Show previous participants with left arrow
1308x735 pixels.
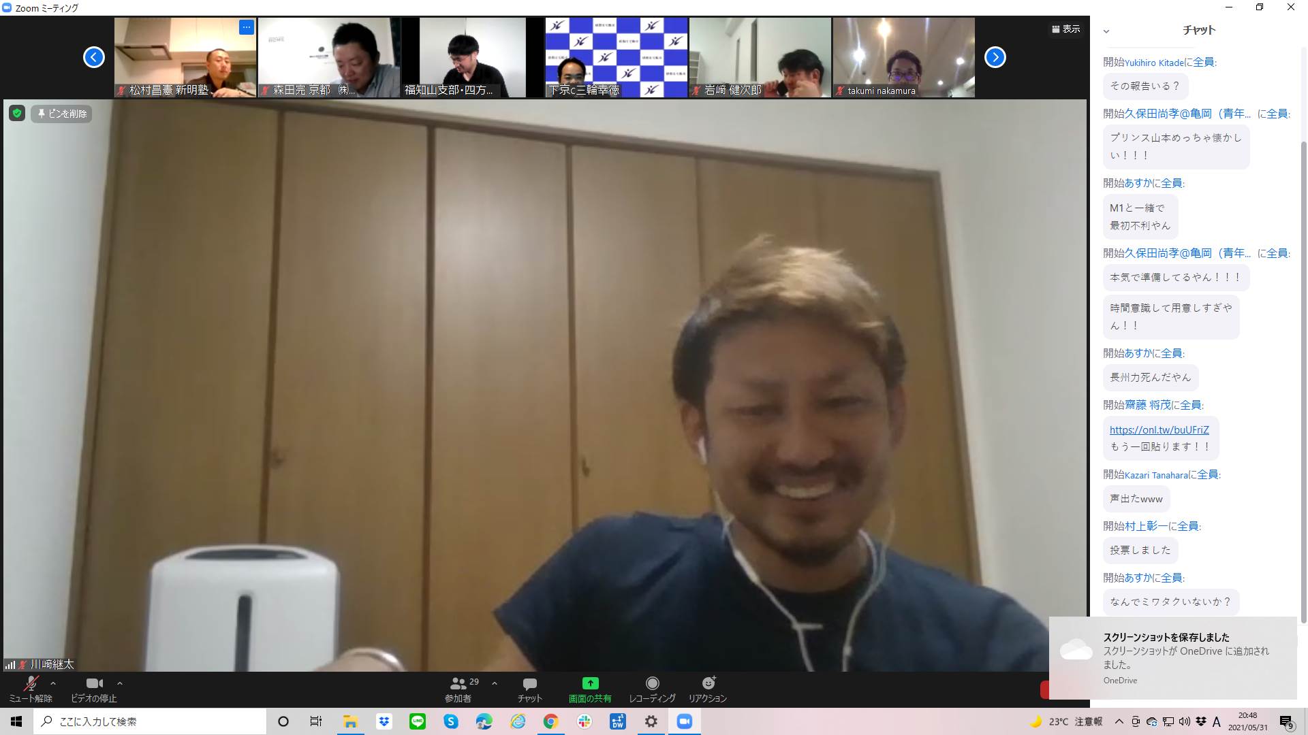click(94, 57)
